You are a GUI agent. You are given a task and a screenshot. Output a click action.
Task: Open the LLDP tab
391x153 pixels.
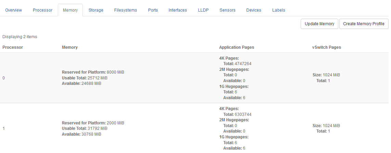(x=203, y=10)
